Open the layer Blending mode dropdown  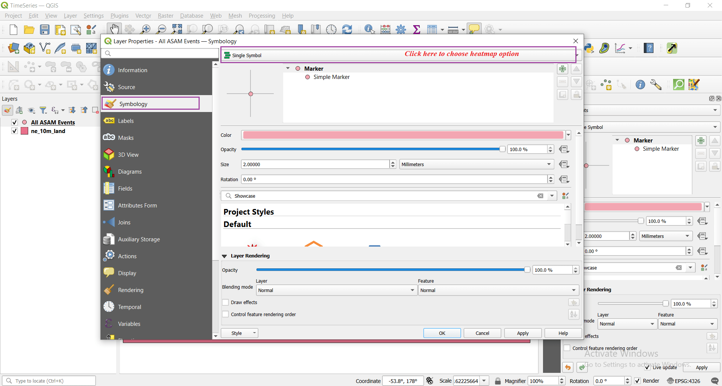click(336, 290)
